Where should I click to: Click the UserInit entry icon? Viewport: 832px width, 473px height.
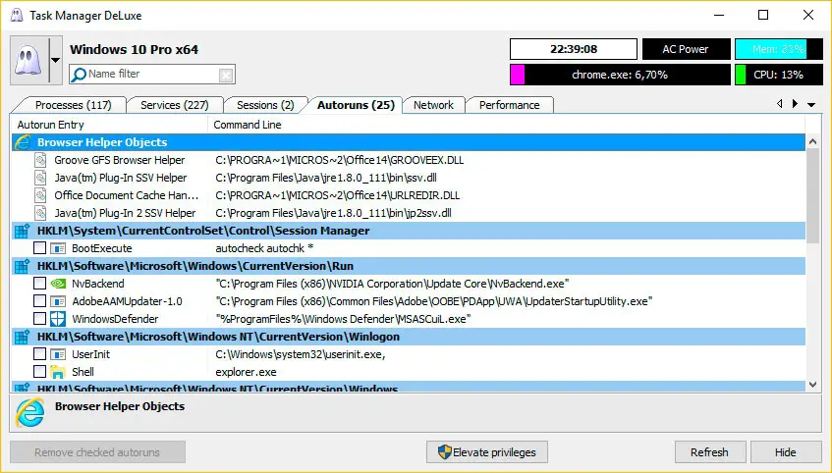(x=58, y=354)
